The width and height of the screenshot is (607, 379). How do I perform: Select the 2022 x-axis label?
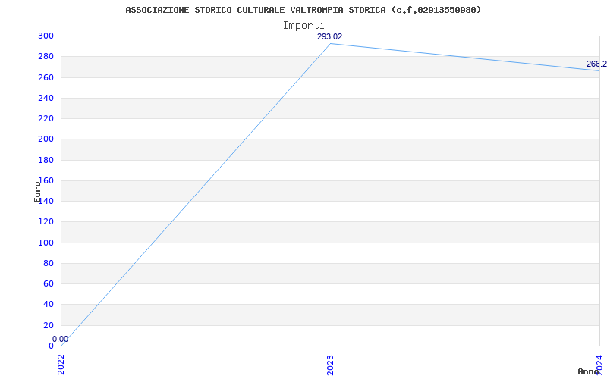(x=61, y=365)
